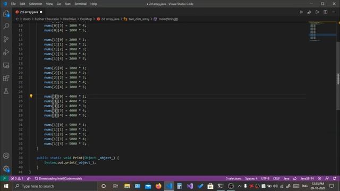
Task: Open File Explorer from taskbar
Action: click(x=127, y=186)
